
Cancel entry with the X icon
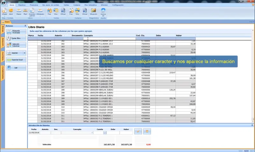[x=147, y=131]
